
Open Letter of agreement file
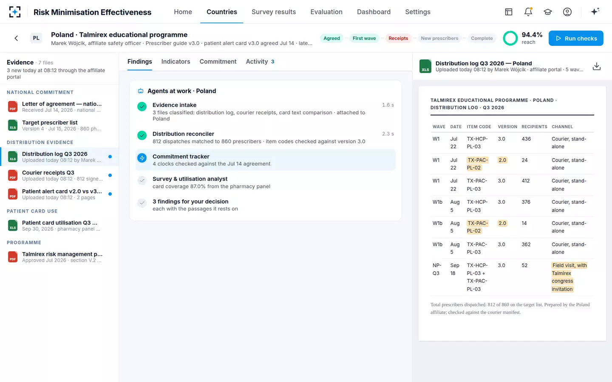point(59,107)
